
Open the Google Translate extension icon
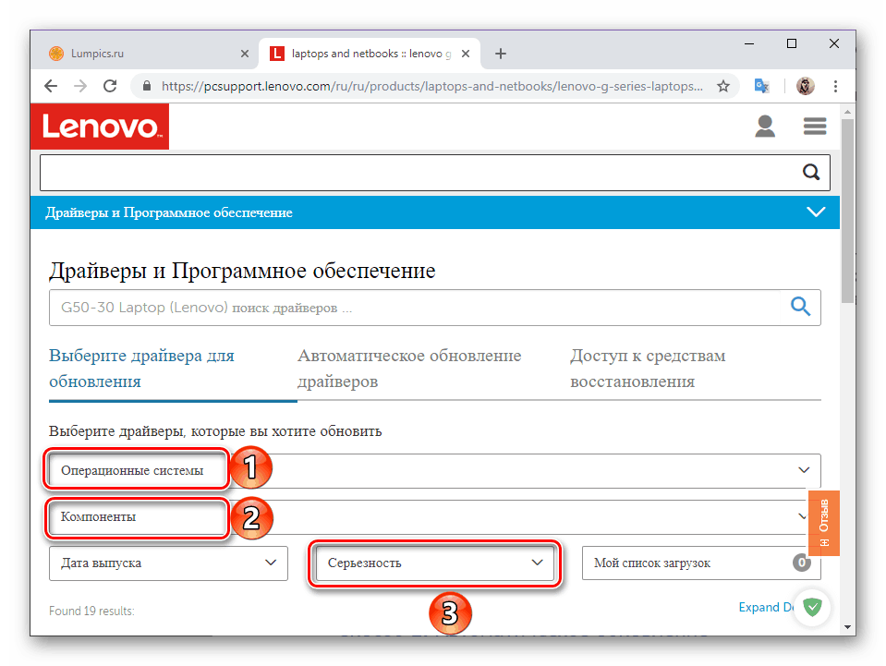click(761, 86)
